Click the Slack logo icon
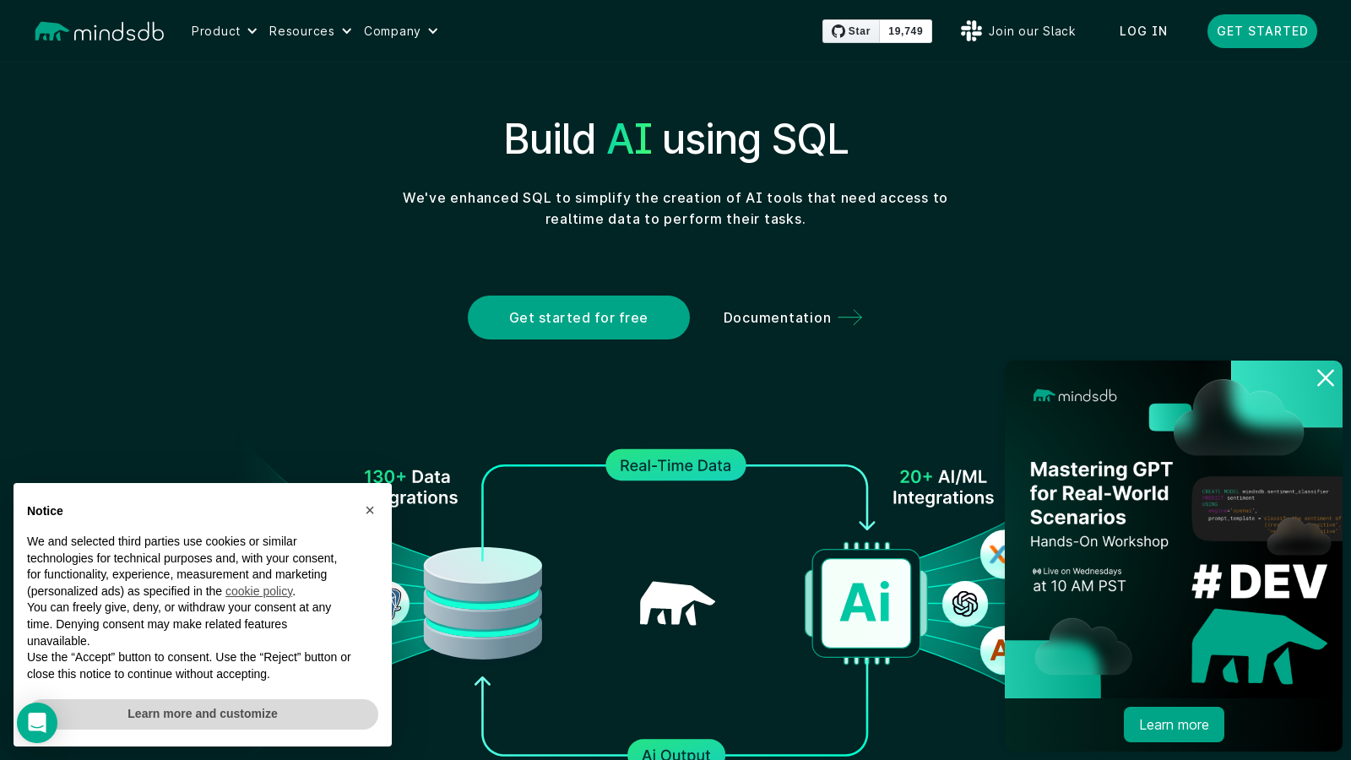 tap(971, 31)
